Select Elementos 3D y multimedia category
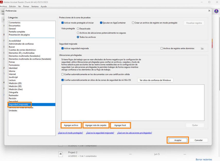 [22, 53]
